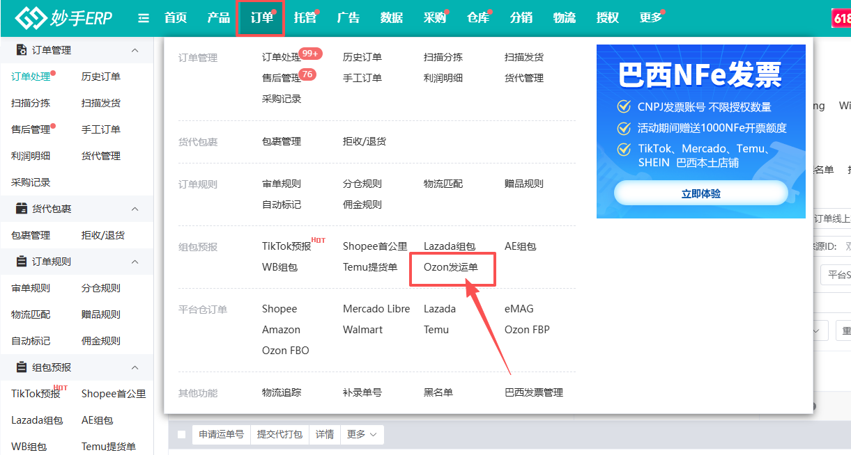The image size is (851, 455).
Task: Toggle the hamburger menu icon
Action: 144,18
